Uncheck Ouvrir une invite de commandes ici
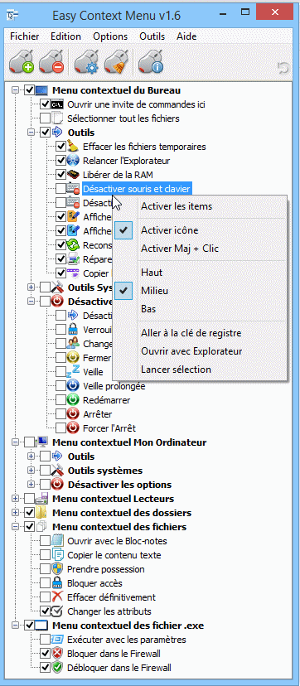Screen dimensions: 300x686 point(45,104)
